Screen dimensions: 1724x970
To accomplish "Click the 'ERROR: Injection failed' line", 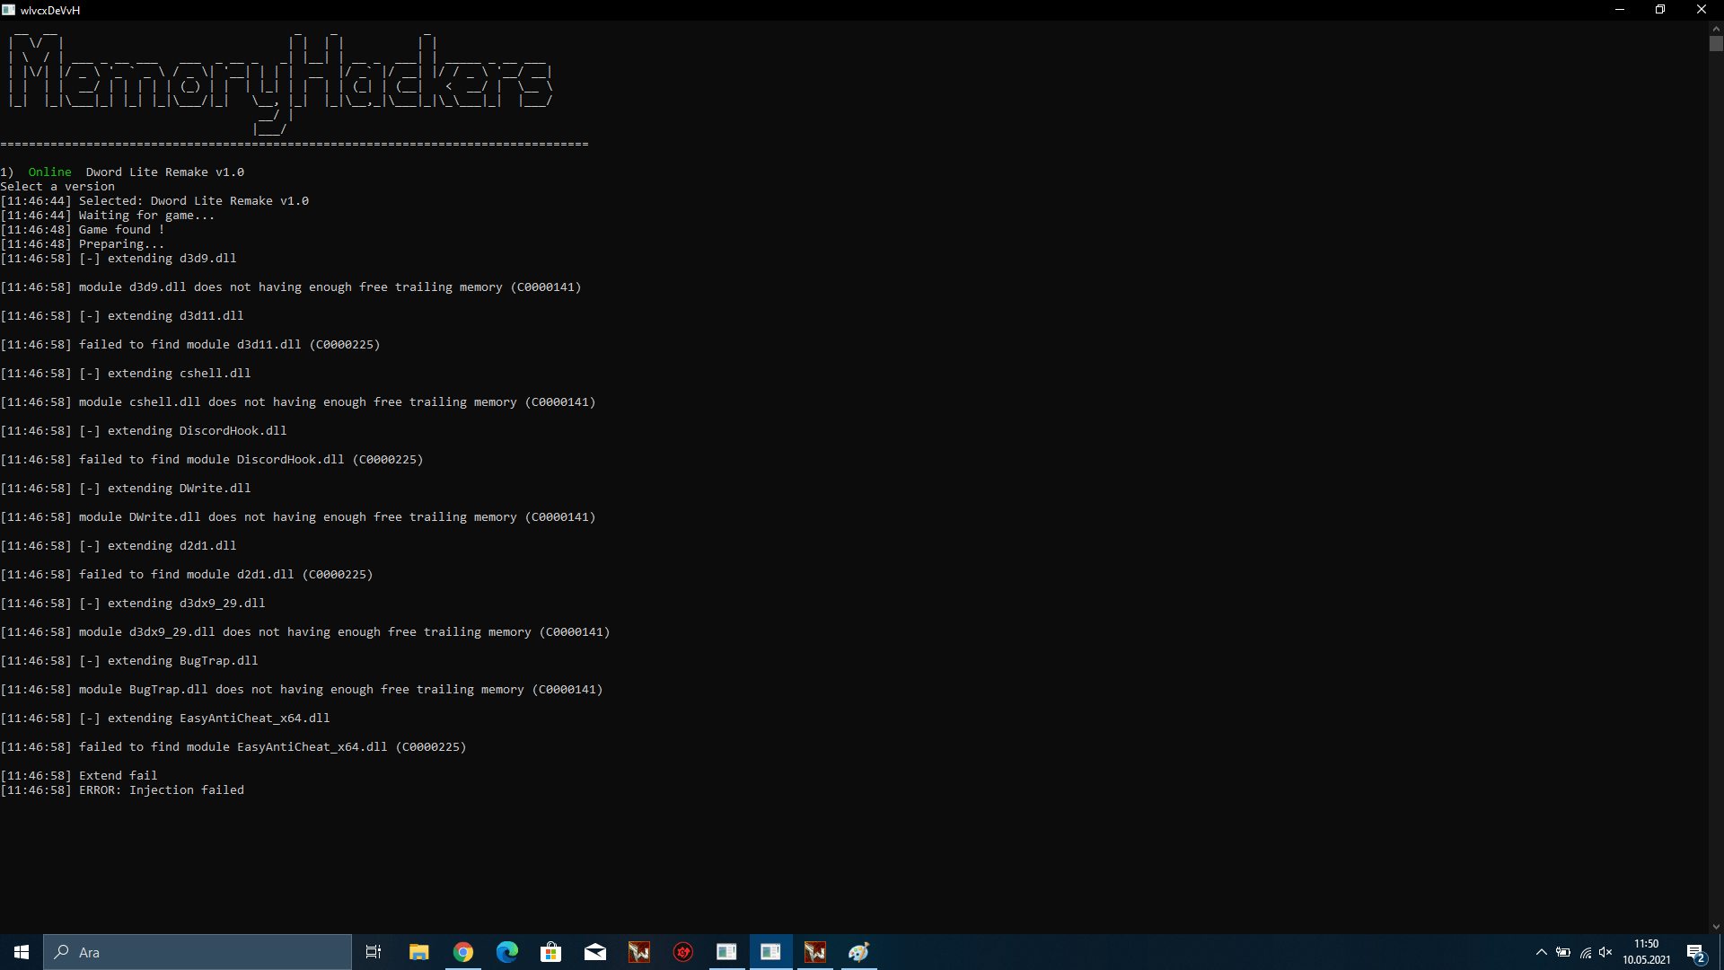I will [122, 789].
